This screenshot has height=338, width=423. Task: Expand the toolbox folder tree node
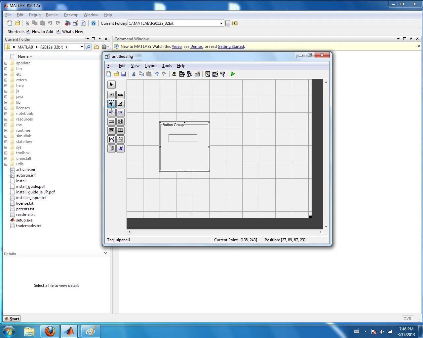pos(6,153)
